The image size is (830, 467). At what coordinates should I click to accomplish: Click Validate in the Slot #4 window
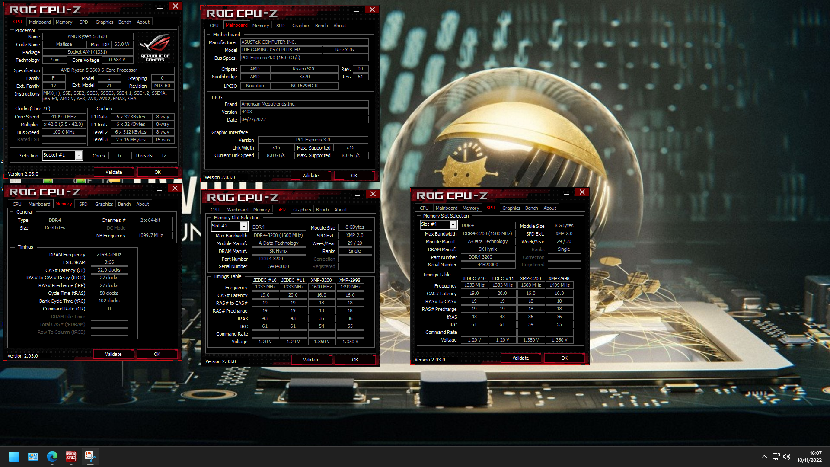click(520, 358)
